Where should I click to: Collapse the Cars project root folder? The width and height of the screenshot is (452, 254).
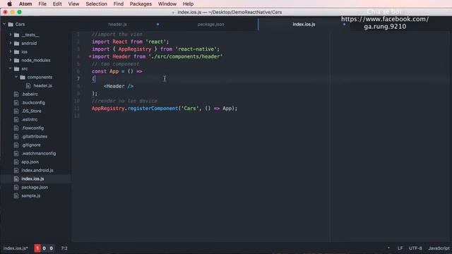(4, 24)
